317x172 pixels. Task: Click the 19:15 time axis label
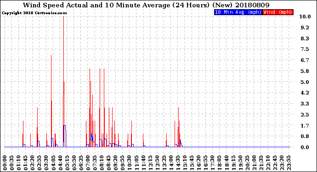point(233,163)
